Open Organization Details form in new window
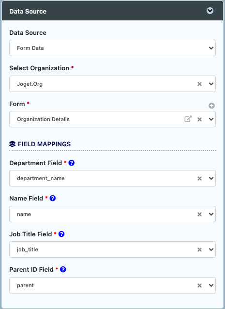The image size is (225, 309). click(188, 119)
